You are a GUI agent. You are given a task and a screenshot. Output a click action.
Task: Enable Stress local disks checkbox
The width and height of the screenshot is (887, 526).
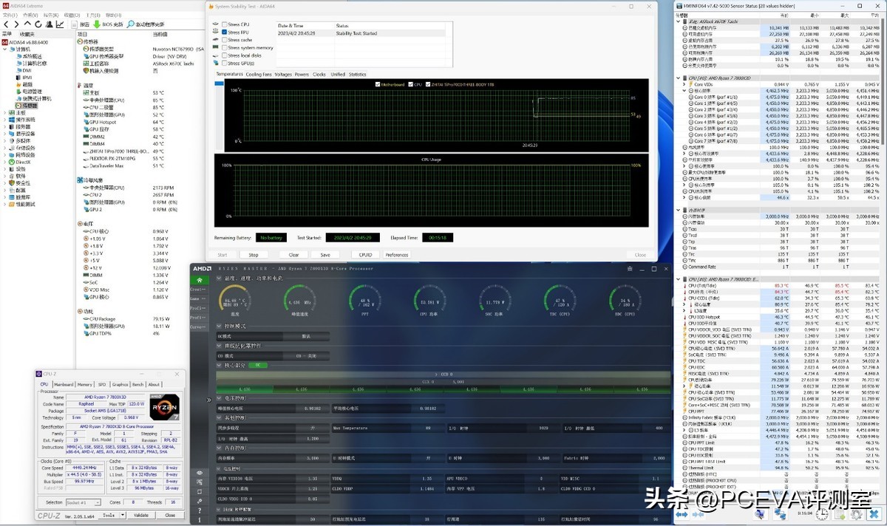[x=224, y=55]
